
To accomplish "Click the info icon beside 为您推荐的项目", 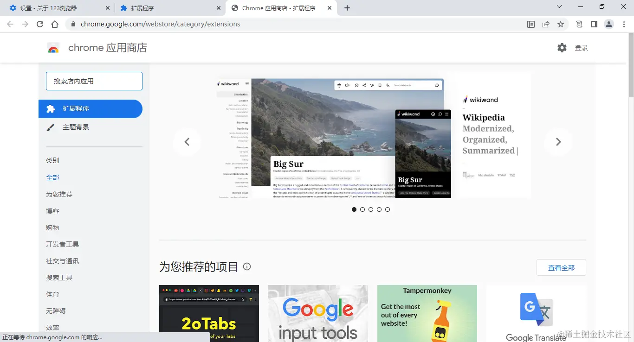I will click(247, 266).
